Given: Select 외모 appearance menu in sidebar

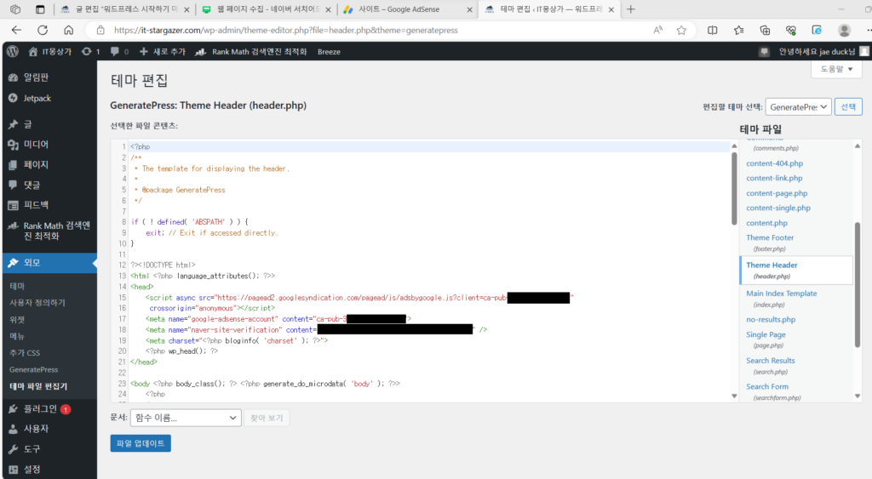Looking at the screenshot, I should pos(49,262).
